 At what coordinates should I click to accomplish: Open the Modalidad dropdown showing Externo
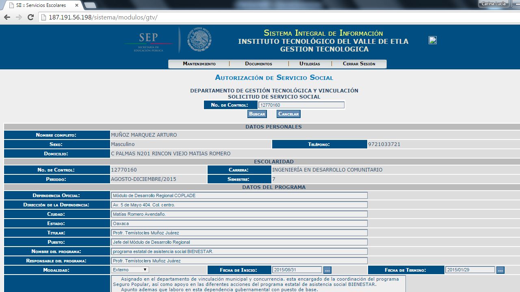[x=130, y=270]
